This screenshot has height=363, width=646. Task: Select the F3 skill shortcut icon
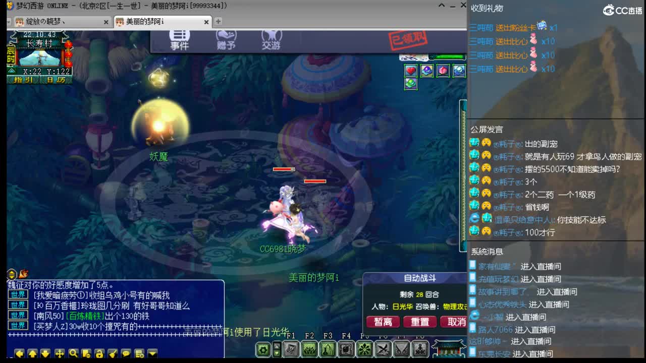pos(328,349)
